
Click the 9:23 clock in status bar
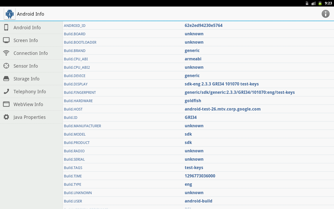click(328, 3)
